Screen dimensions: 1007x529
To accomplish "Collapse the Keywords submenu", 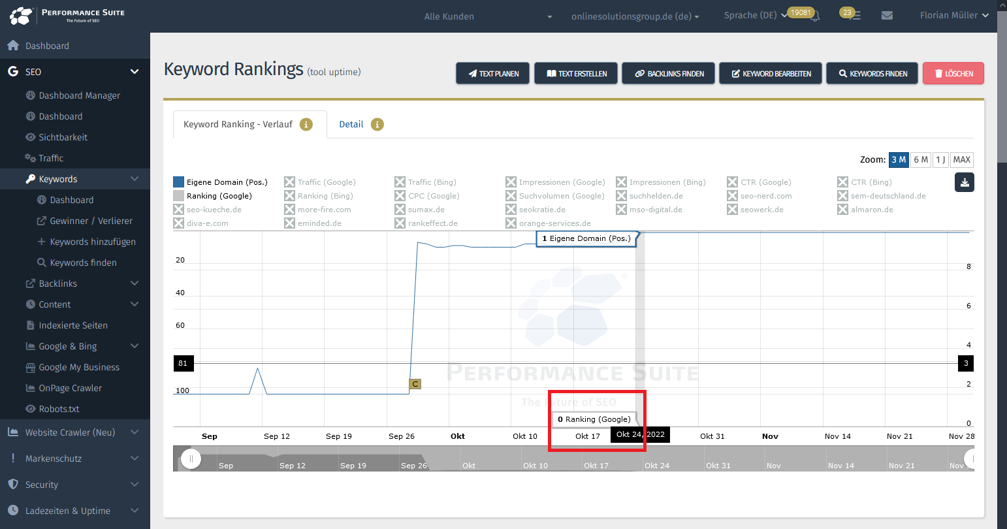I will (x=135, y=179).
